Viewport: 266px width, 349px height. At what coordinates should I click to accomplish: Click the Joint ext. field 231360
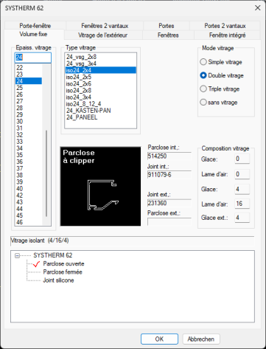click(x=169, y=203)
